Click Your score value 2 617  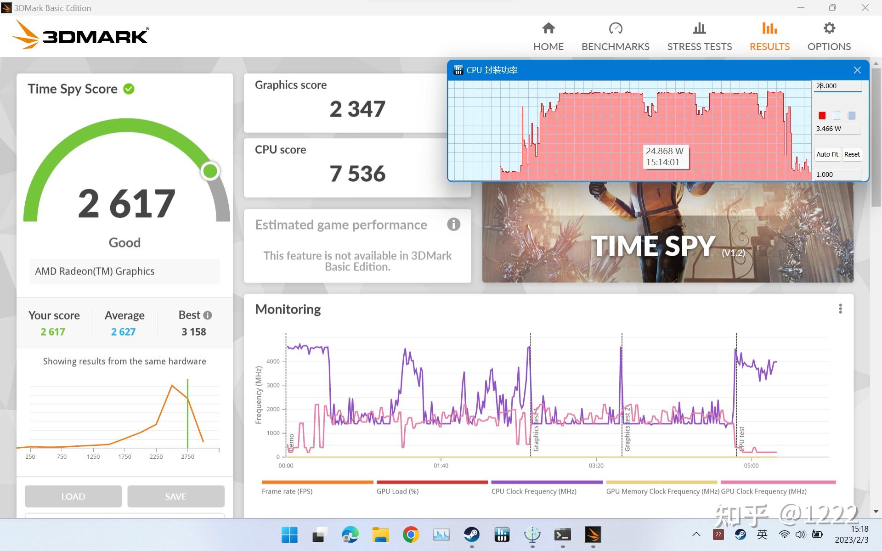tap(53, 332)
